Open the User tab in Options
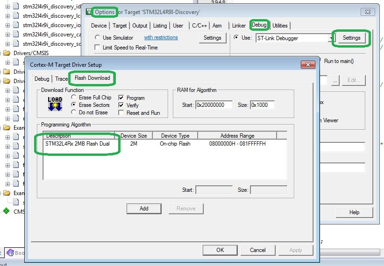 click(x=178, y=26)
